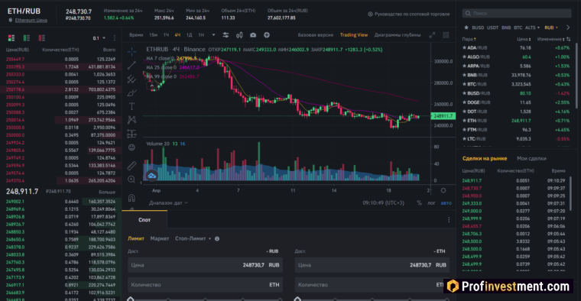Open multi-chart grid layout icon
The height and width of the screenshot is (301, 581).
click(x=446, y=35)
